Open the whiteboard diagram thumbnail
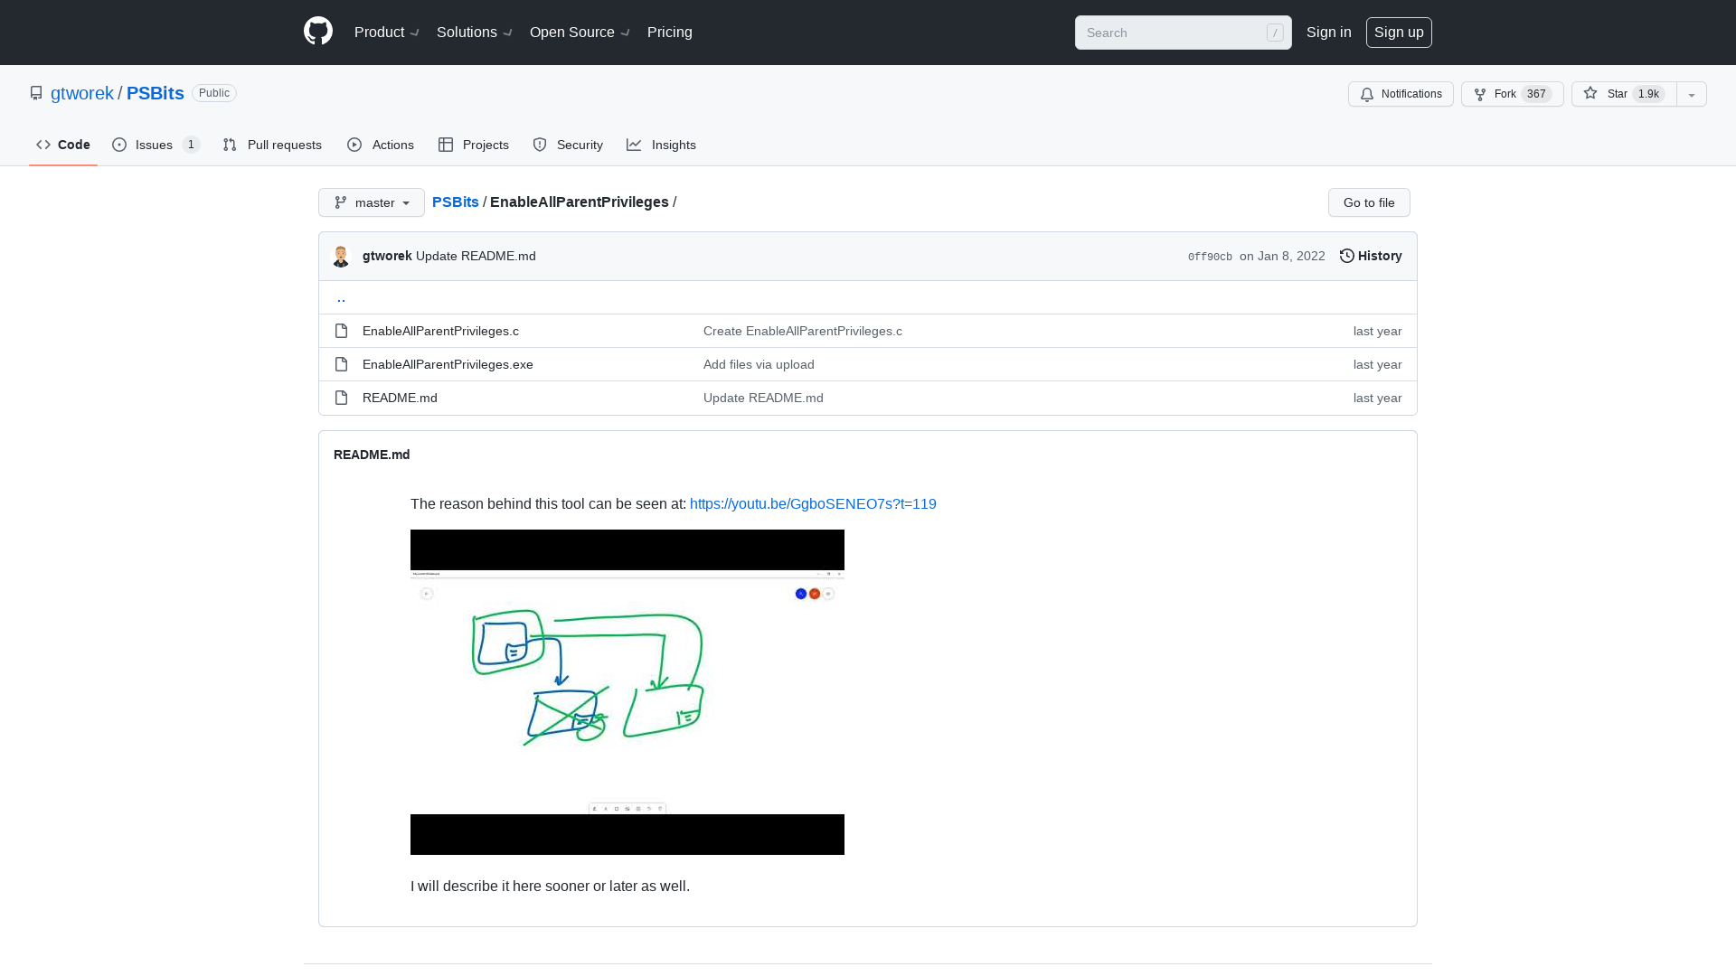 pyautogui.click(x=627, y=692)
